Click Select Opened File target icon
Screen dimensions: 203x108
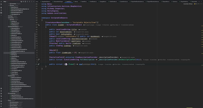pyautogui.click(x=25, y=1)
